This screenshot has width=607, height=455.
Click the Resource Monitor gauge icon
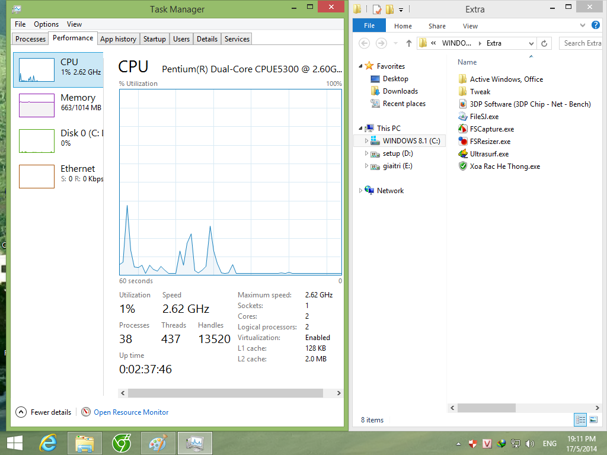[86, 412]
